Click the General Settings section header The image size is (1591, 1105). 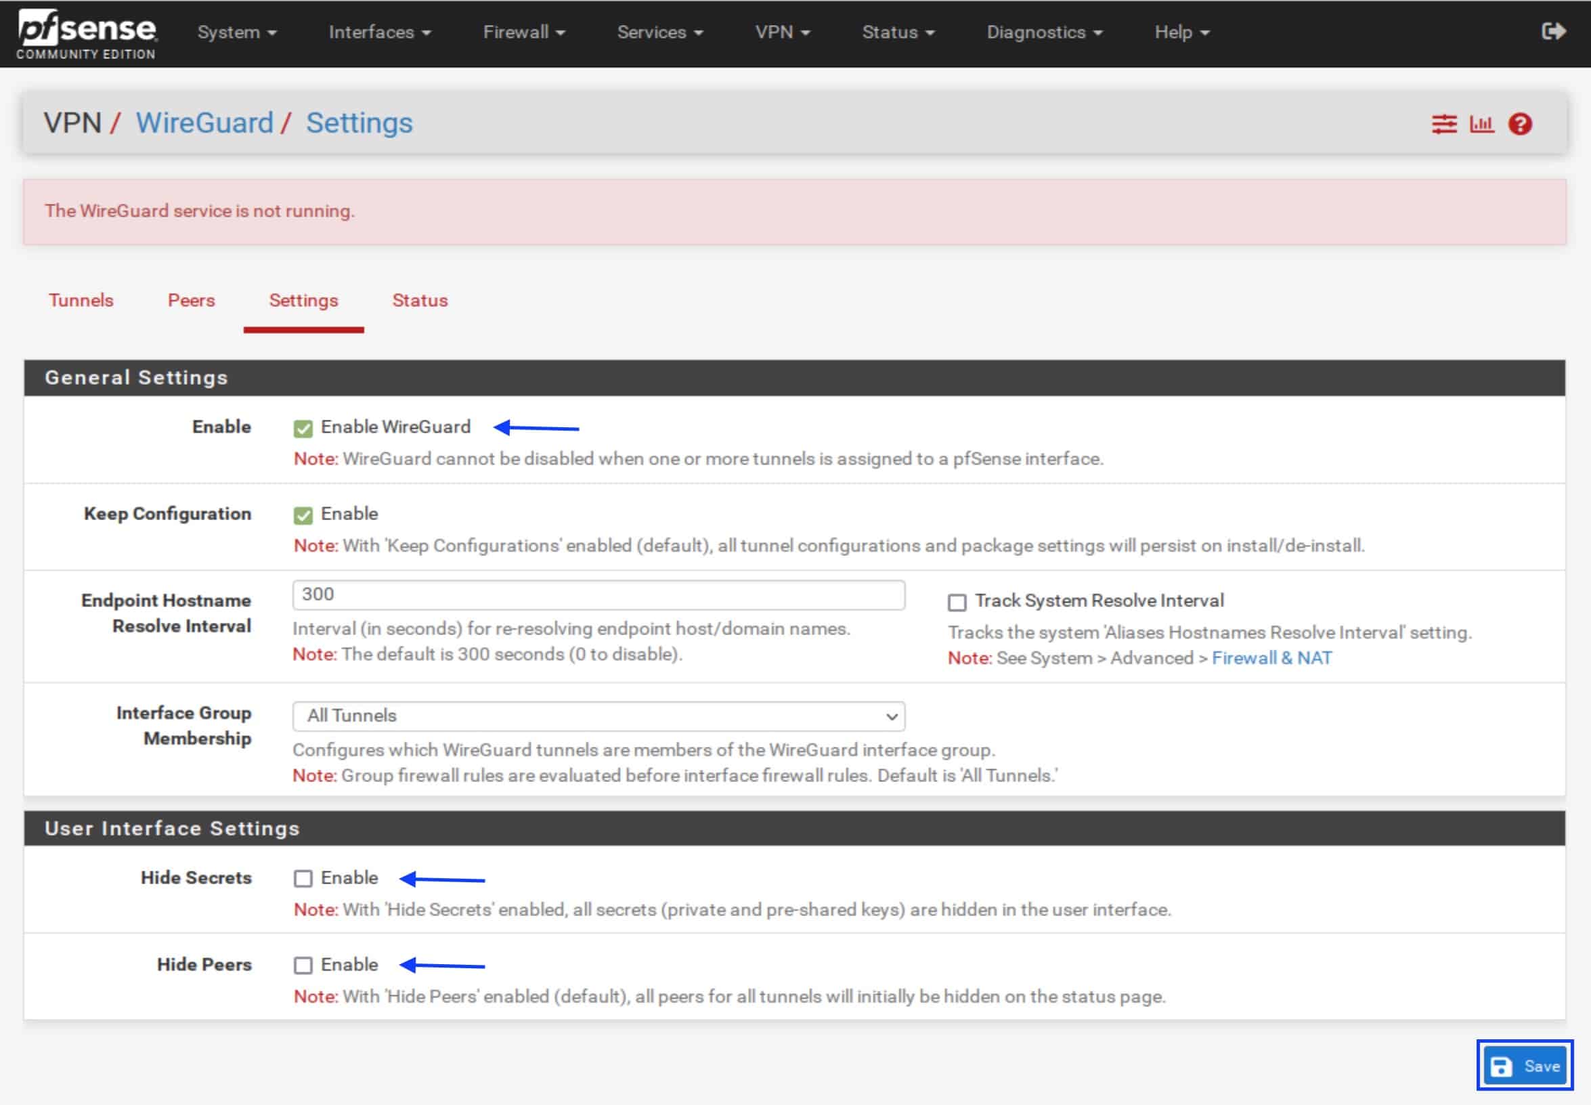[795, 377]
